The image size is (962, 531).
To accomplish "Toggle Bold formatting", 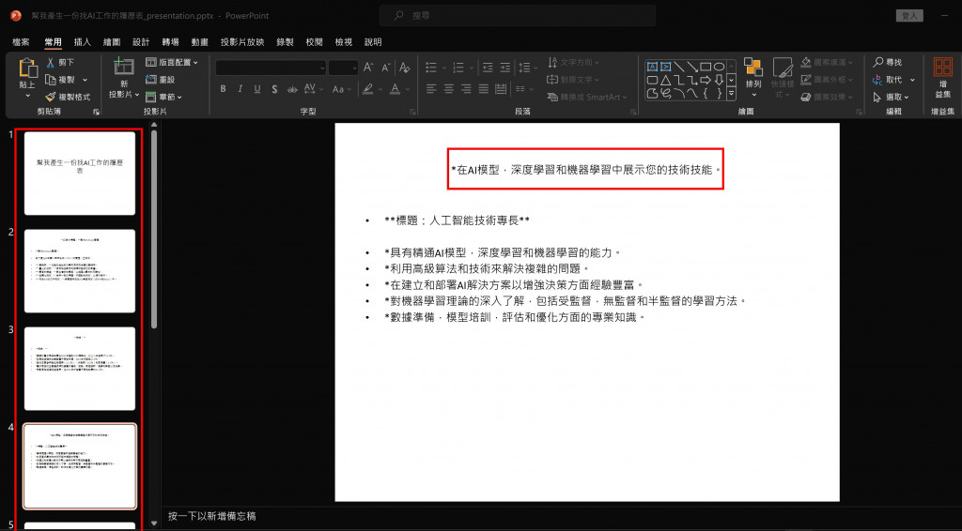I will point(223,89).
